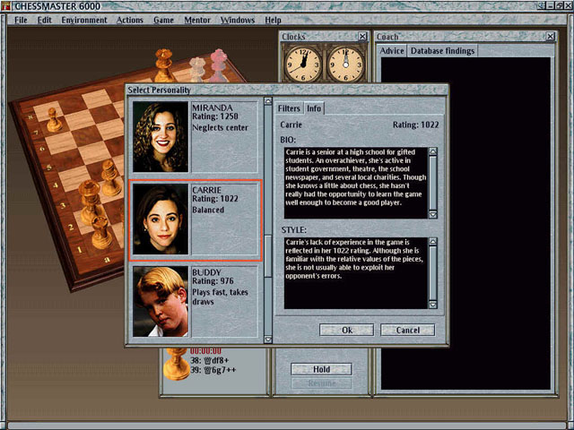Click inside Carrie's BIO text box
Image resolution: width=574 pixels, height=430 pixels.
tap(356, 183)
